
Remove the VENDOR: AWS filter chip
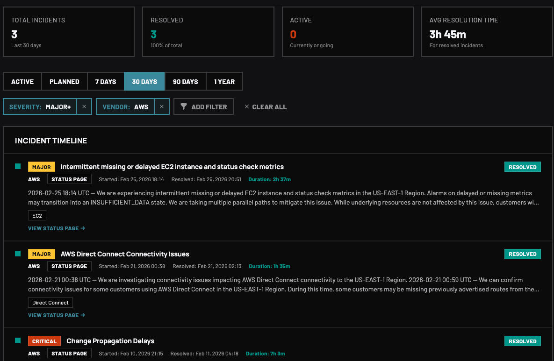click(162, 106)
